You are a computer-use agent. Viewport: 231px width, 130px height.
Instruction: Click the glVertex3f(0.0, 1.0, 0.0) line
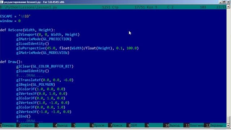point(42,94)
